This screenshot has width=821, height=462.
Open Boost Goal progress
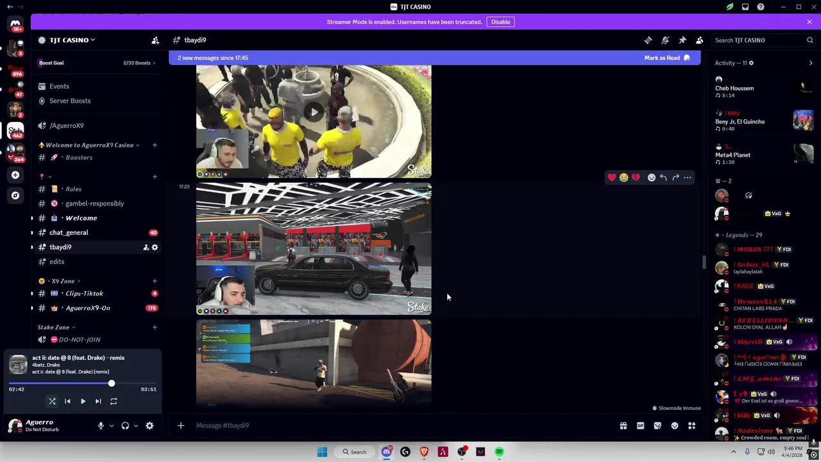coord(97,63)
